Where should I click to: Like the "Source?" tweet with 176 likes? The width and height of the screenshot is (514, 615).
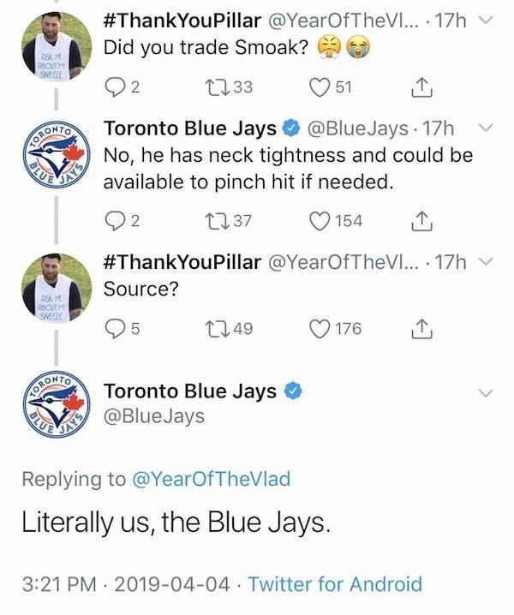322,328
